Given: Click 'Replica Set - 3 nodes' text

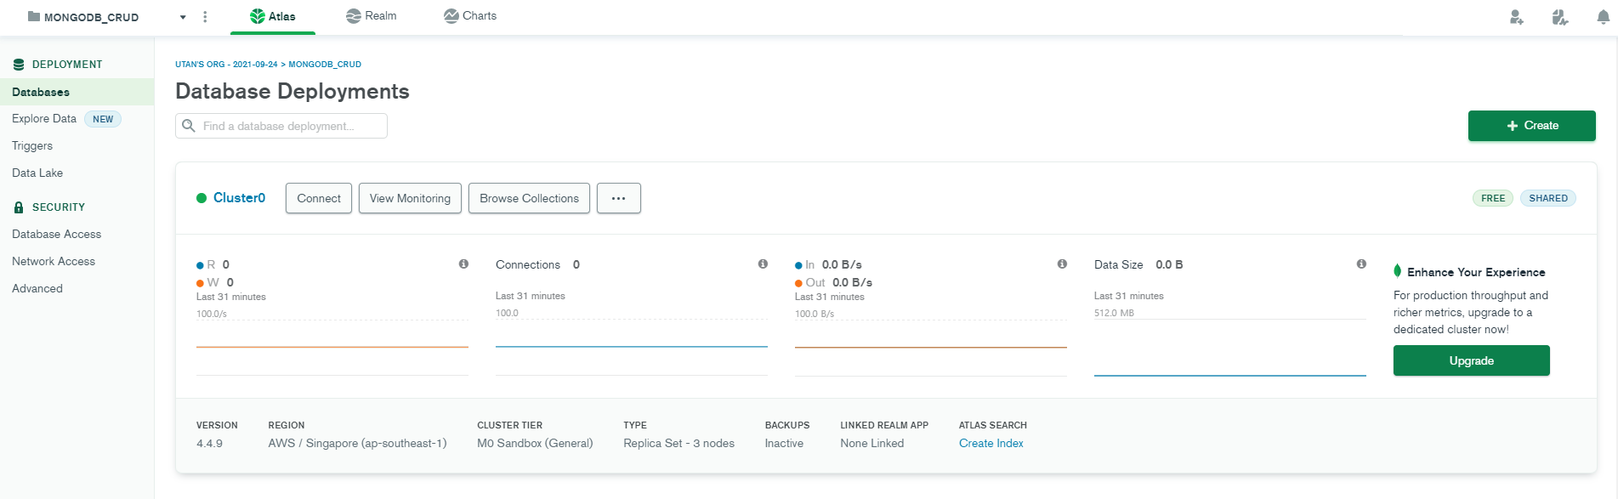Looking at the screenshot, I should [678, 444].
